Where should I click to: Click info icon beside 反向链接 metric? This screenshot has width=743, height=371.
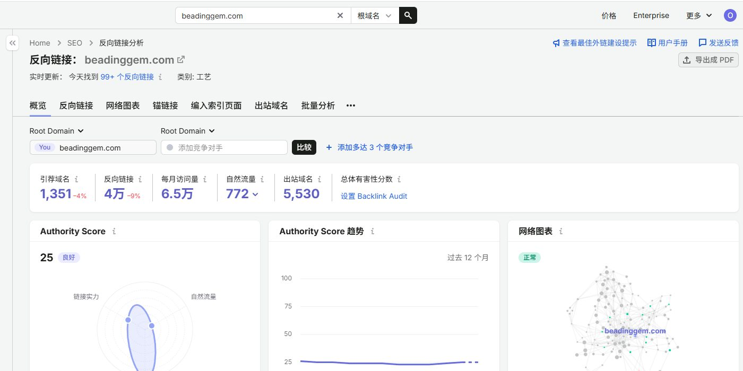140,179
